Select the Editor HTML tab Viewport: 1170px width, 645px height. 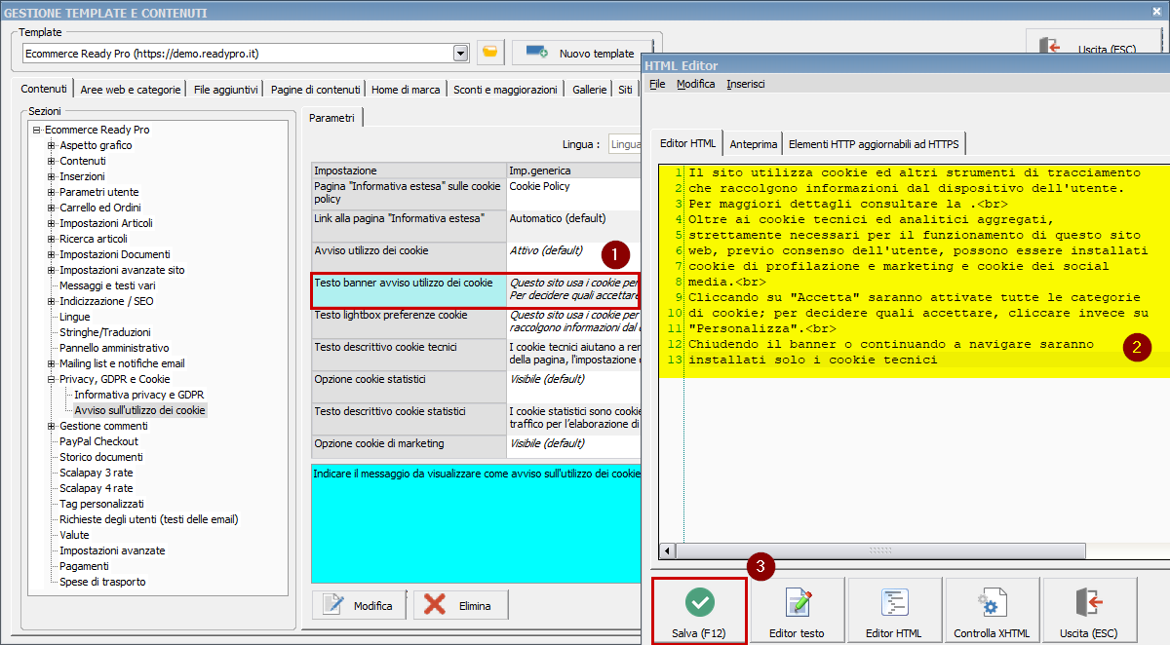(688, 143)
